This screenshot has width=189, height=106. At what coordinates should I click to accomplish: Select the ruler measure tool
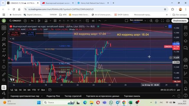point(4,74)
